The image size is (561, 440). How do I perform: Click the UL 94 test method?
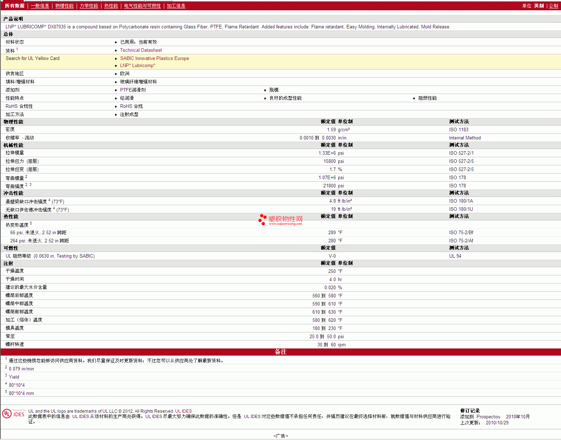pos(455,256)
